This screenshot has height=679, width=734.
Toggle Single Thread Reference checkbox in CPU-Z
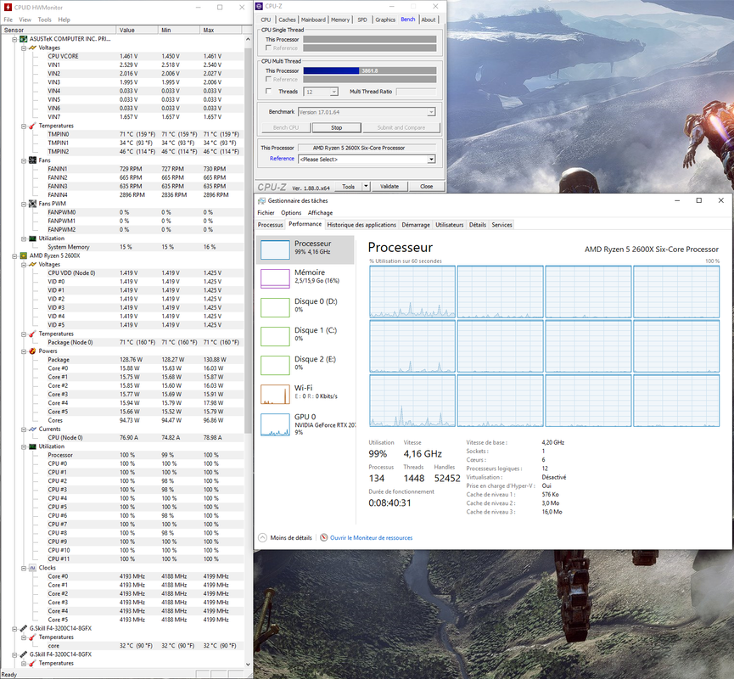click(268, 48)
